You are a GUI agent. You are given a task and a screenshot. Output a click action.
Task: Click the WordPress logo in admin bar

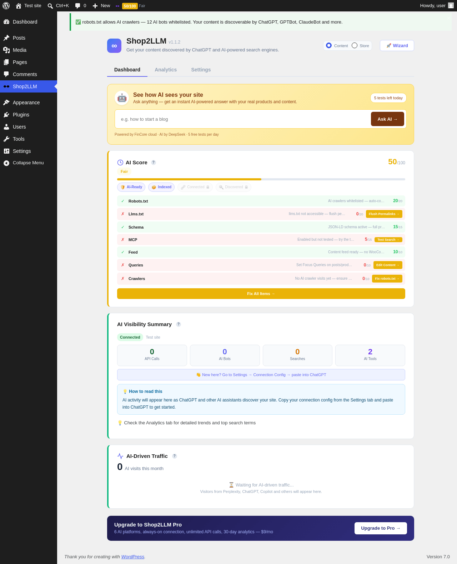click(6, 6)
